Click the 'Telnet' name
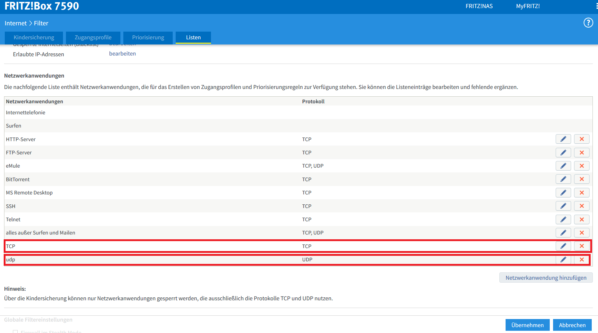This screenshot has height=333, width=598. point(13,219)
